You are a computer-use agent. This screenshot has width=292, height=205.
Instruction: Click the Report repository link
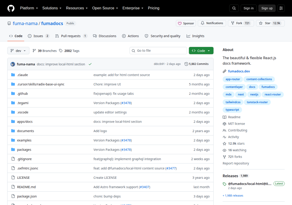pyautogui.click(x=236, y=163)
